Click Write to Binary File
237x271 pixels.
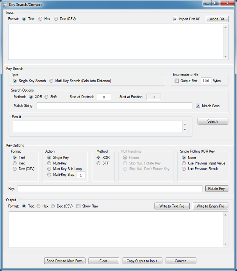[210, 206]
